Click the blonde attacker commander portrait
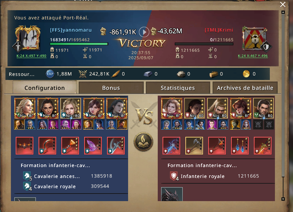This screenshot has width=293, height=212. click(71, 108)
